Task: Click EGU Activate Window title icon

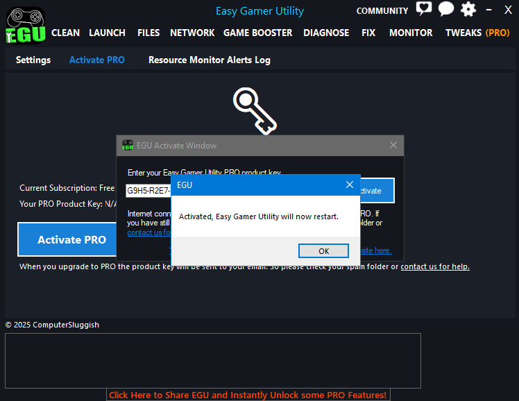Action: tap(128, 145)
